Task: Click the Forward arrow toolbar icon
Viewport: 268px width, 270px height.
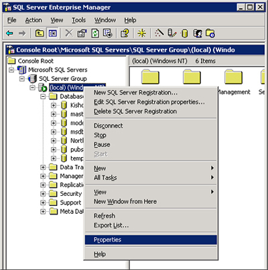Action: click(22, 33)
